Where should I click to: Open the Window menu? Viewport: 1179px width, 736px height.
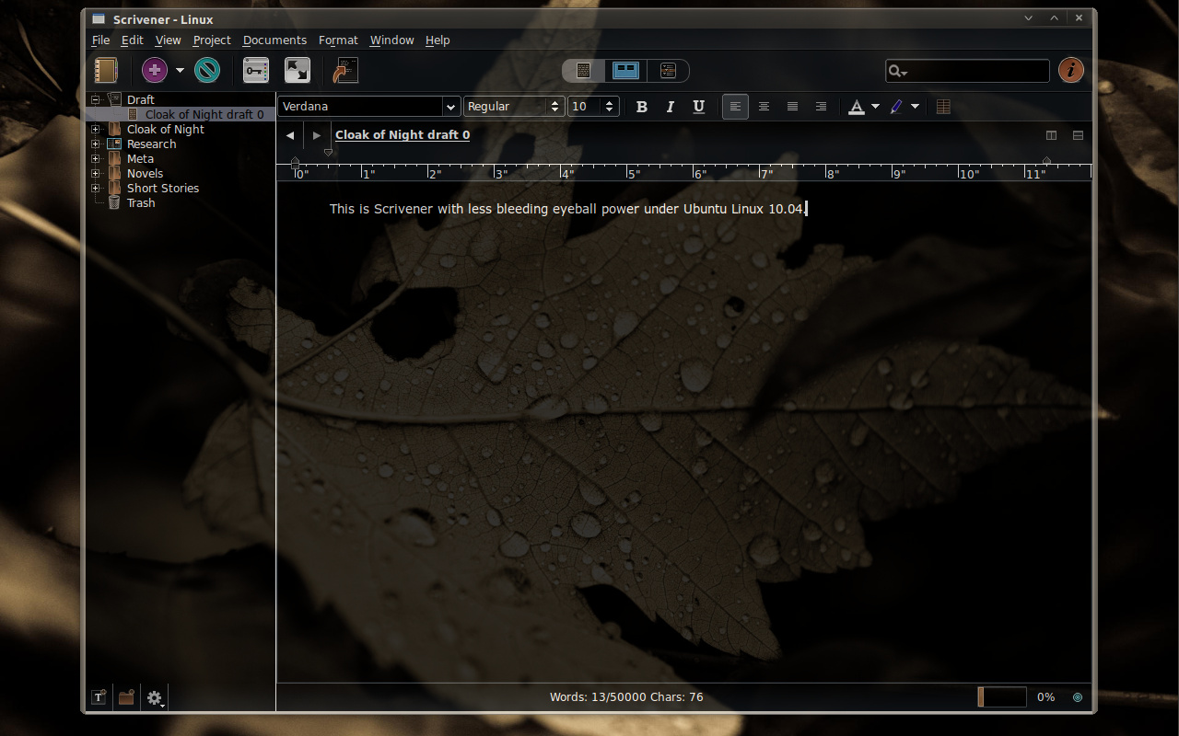391,40
